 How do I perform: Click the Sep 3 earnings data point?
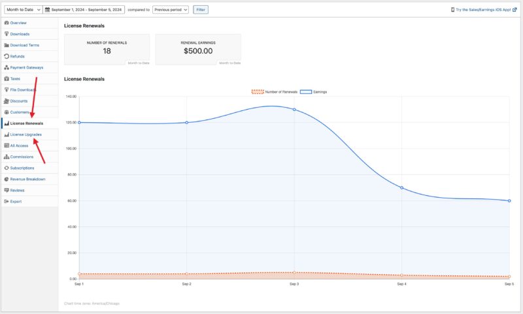pyautogui.click(x=294, y=109)
